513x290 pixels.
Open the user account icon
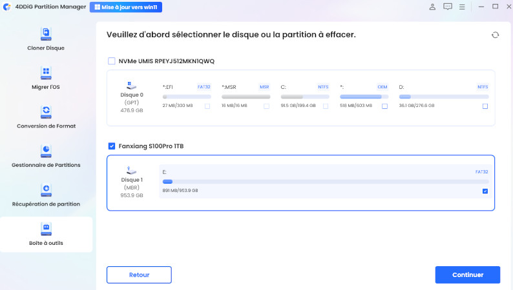point(432,7)
